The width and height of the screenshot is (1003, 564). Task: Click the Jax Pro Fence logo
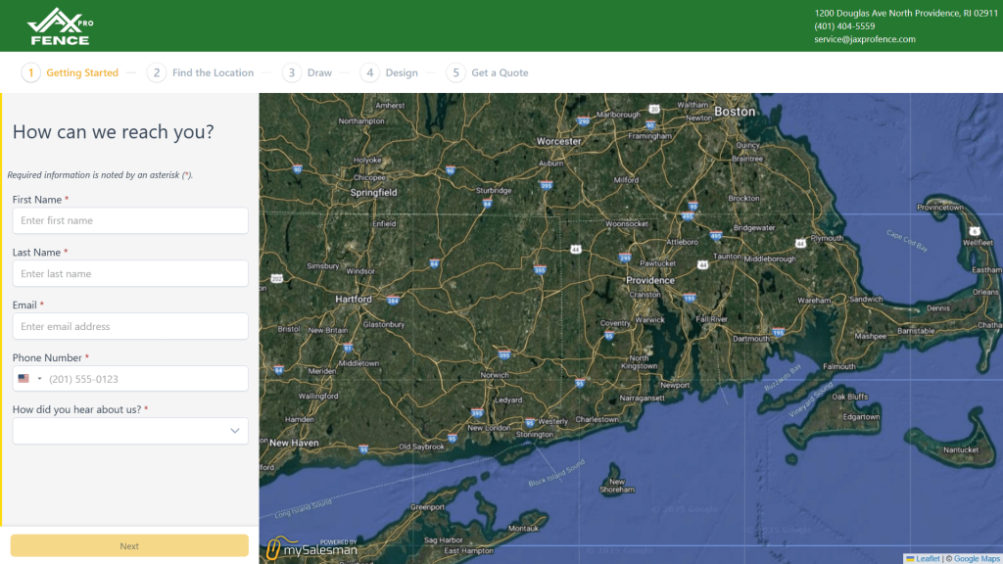point(61,26)
